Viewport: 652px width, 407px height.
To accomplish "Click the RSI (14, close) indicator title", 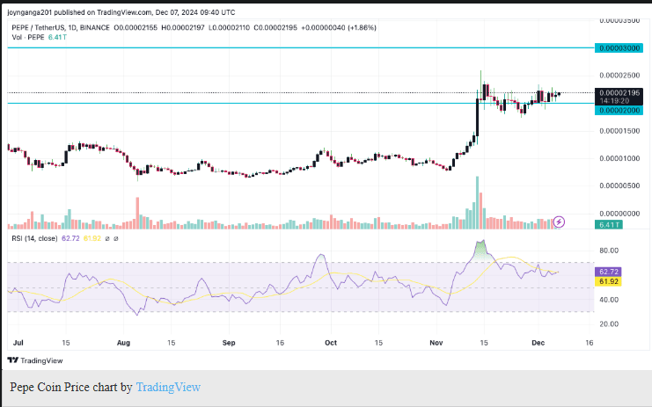I will tap(34, 238).
